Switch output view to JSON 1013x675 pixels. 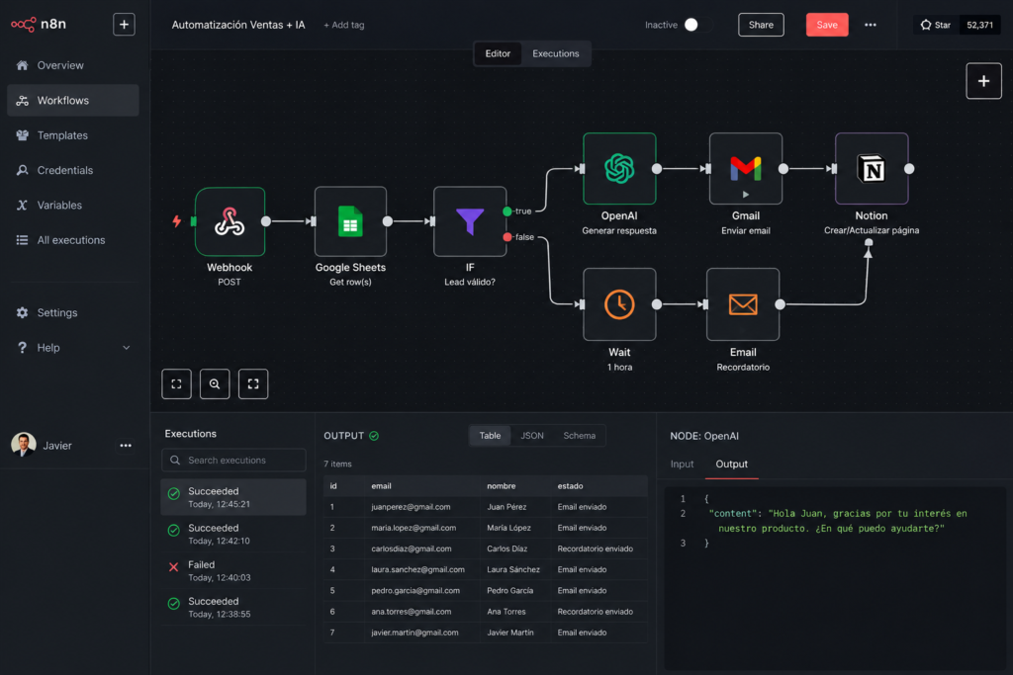coord(532,436)
